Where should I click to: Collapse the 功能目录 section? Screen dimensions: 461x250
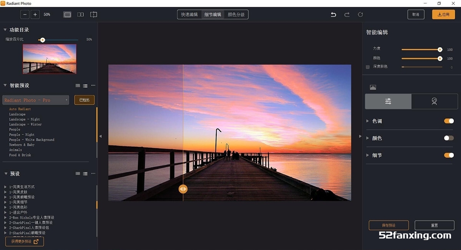pos(5,30)
